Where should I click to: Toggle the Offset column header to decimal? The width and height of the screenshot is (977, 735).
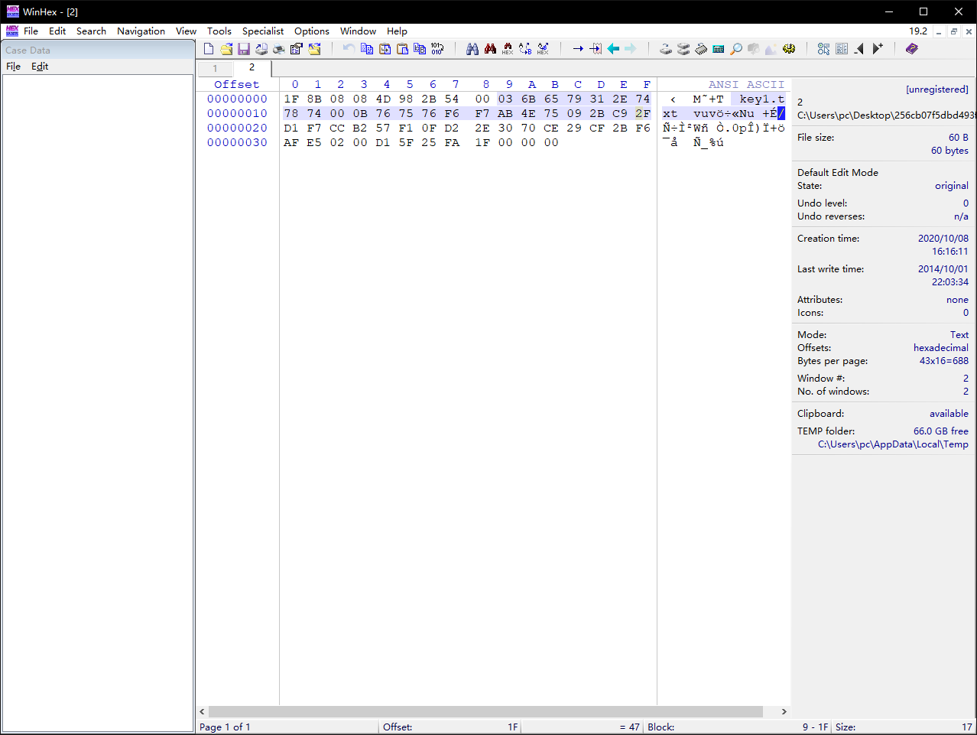point(235,83)
